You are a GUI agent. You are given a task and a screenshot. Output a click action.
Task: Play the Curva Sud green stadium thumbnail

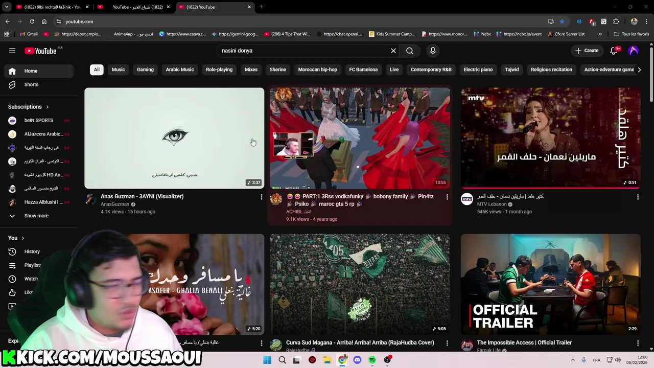(360, 284)
